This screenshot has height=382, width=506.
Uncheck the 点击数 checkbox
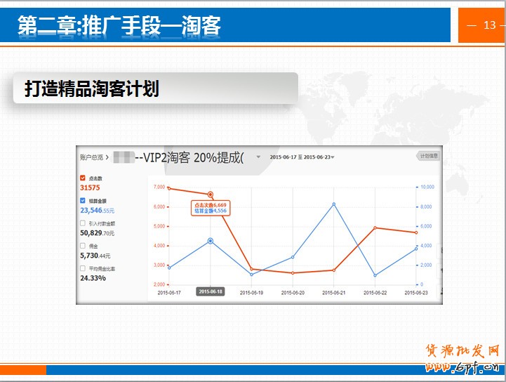[x=83, y=178]
